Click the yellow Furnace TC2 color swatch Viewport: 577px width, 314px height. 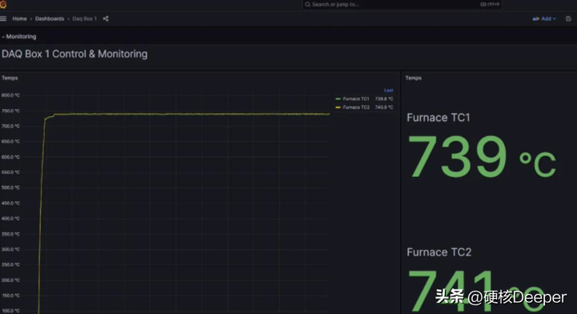click(338, 107)
